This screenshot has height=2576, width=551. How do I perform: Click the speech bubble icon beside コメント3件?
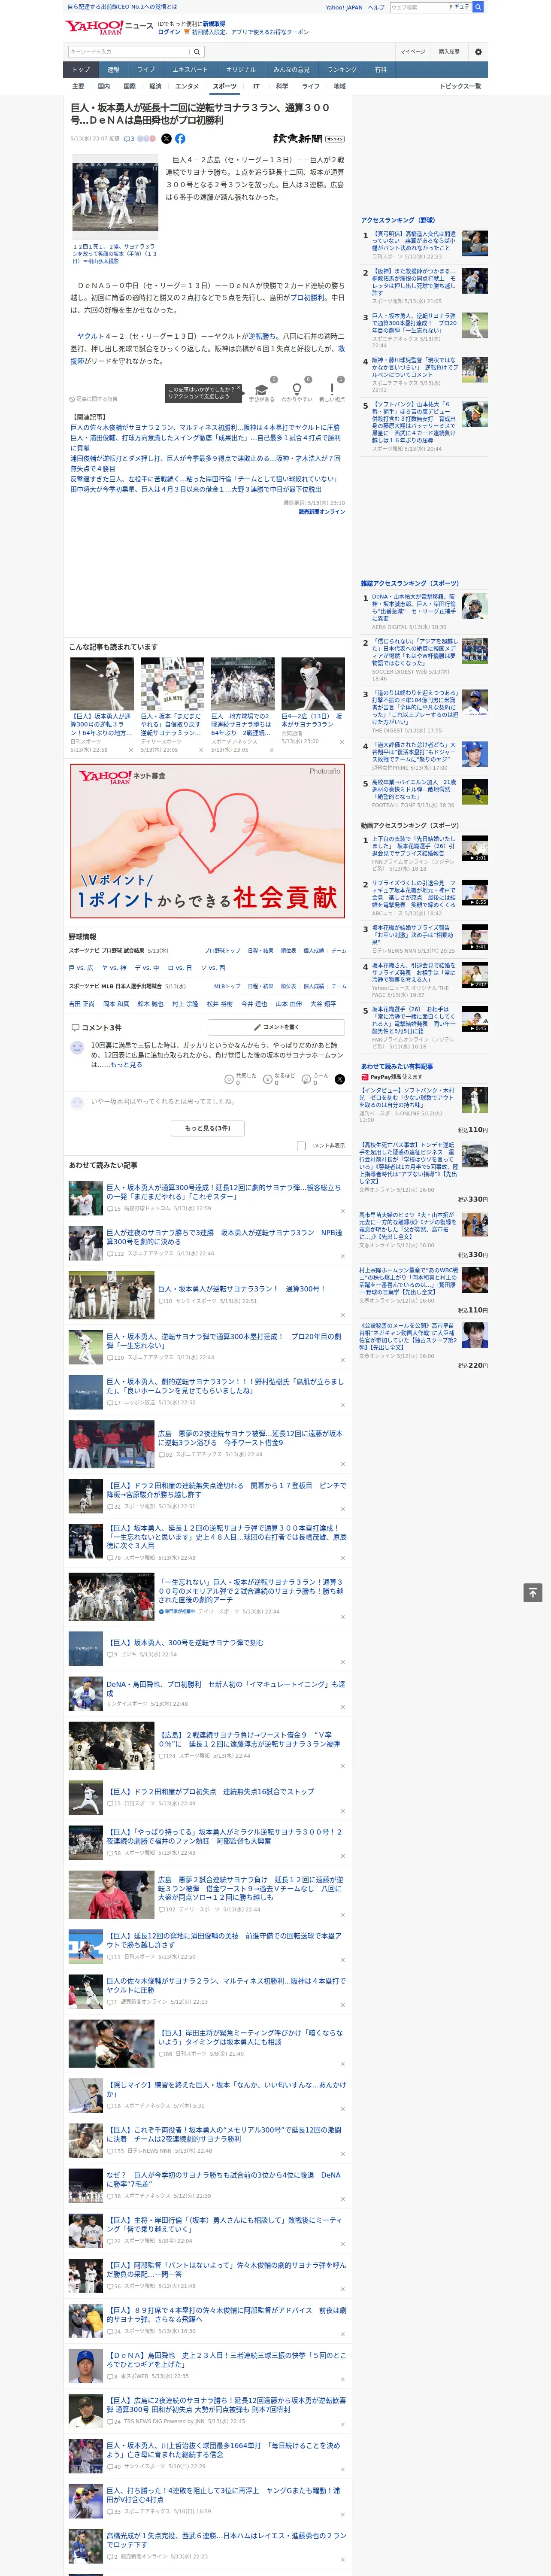pos(75,1027)
